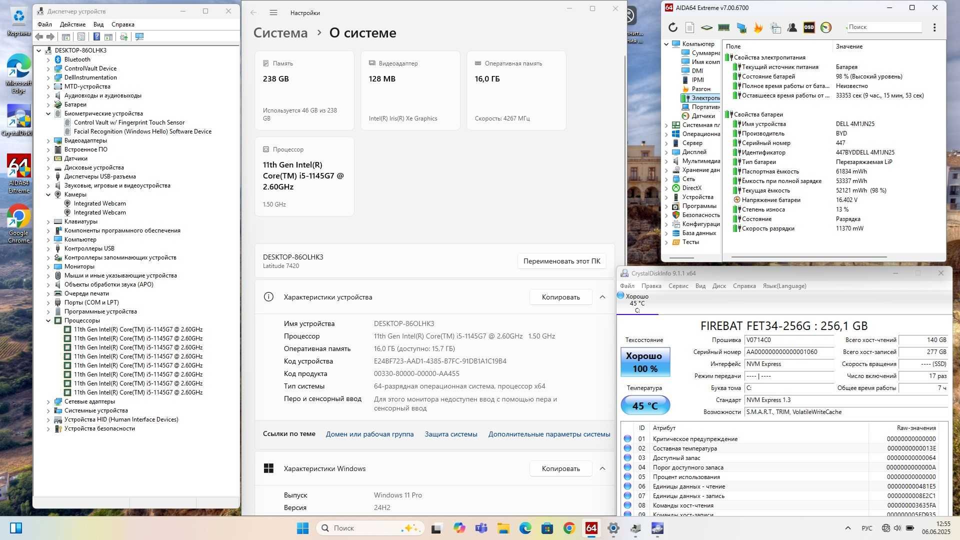Collapse Характеристики устройства section in Settings
The image size is (960, 540).
click(x=602, y=297)
